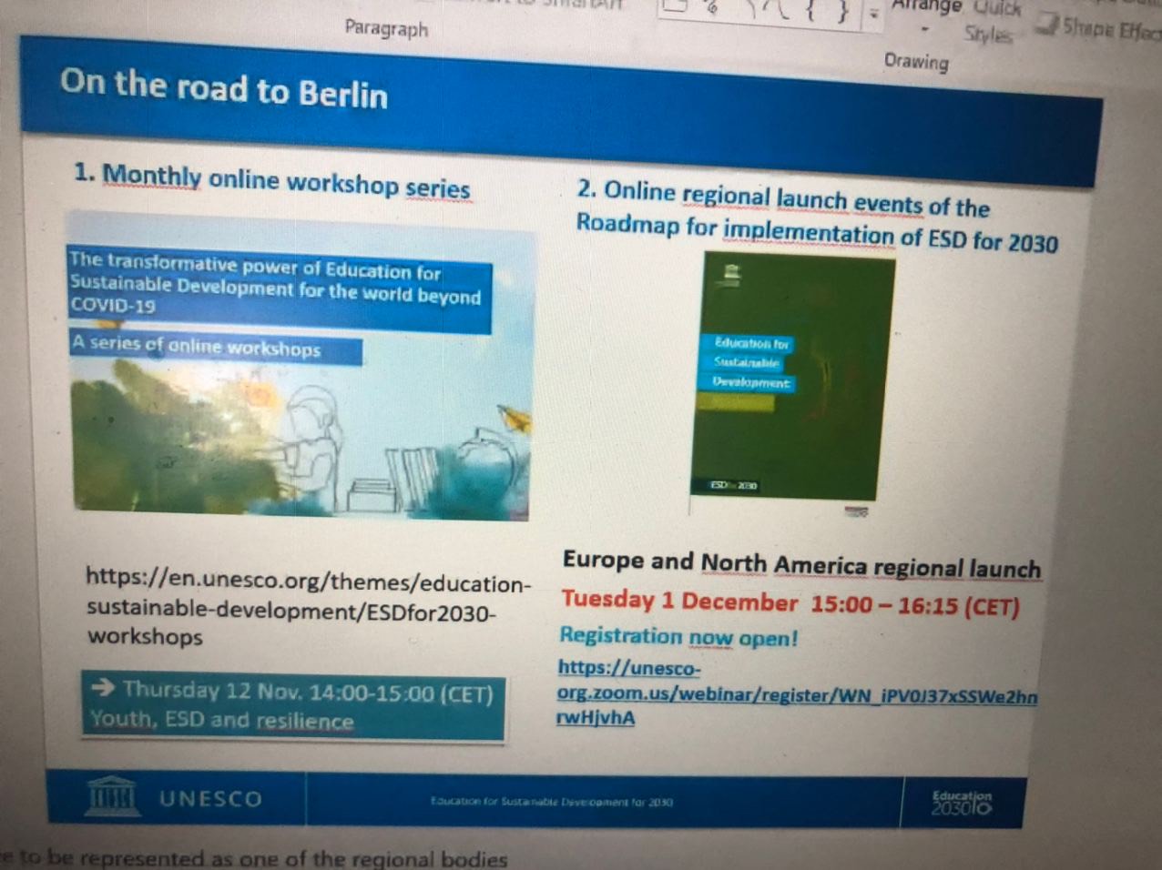This screenshot has width=1162, height=870.
Task: Click the slide title 'On the road to Berlin'
Action: [224, 88]
